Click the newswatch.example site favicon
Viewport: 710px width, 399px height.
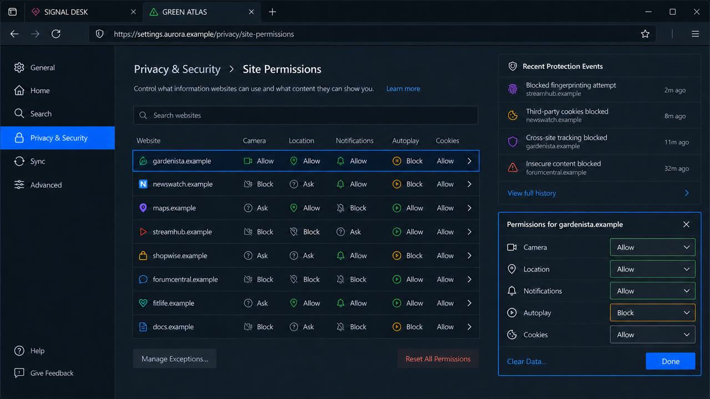(x=143, y=184)
